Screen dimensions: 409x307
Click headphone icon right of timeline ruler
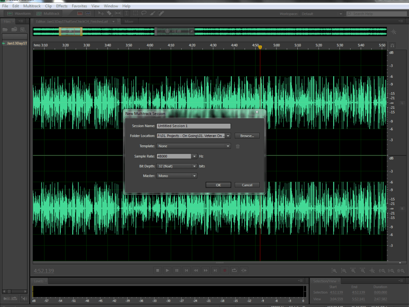[392, 45]
